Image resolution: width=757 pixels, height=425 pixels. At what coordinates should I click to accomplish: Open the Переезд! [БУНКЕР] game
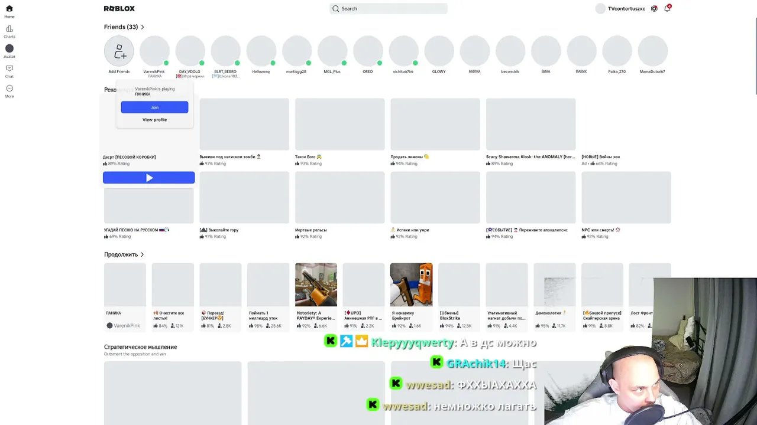pos(221,296)
